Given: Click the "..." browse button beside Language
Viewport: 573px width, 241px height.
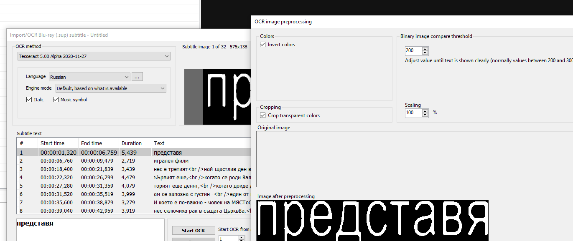Looking at the screenshot, I should coord(137,76).
